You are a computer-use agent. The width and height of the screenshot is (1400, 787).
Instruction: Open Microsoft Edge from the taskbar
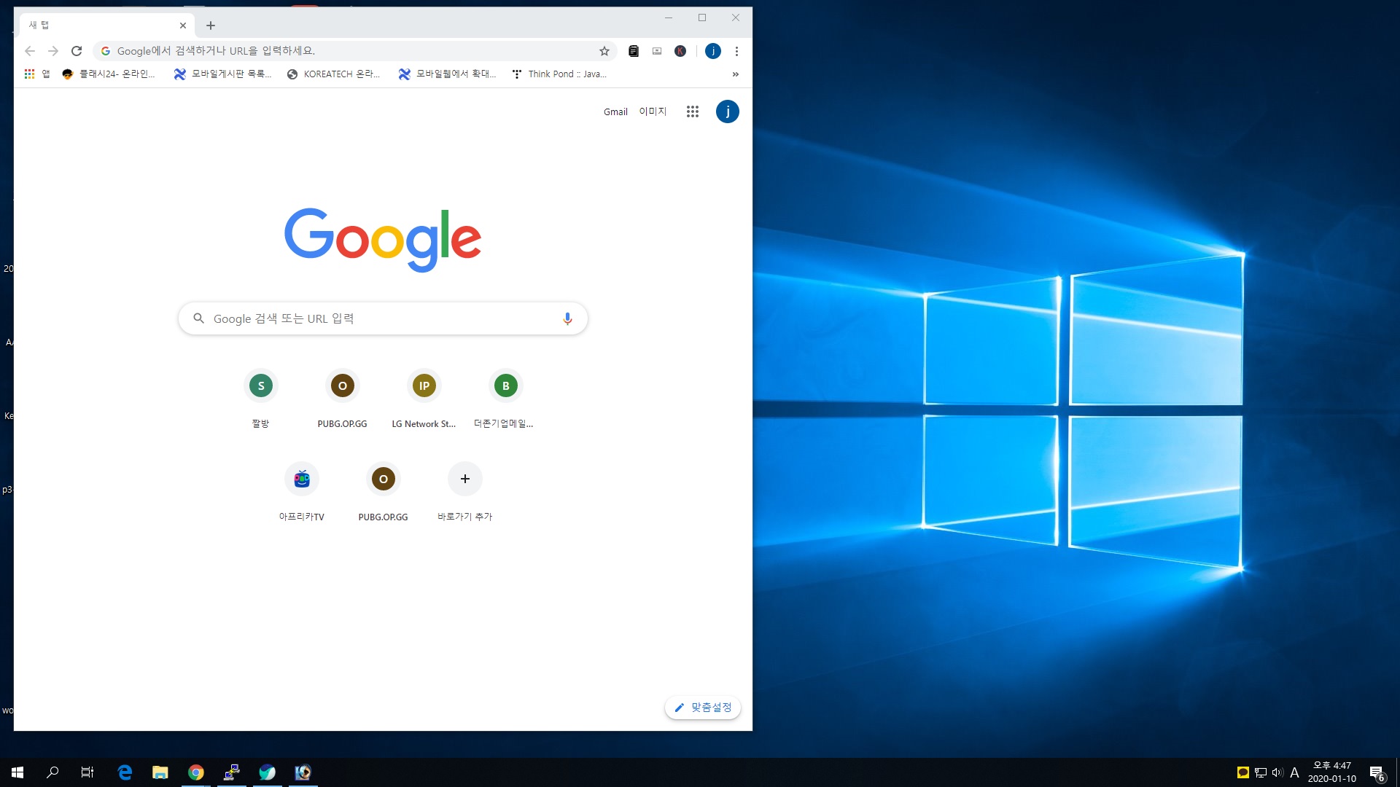[125, 772]
